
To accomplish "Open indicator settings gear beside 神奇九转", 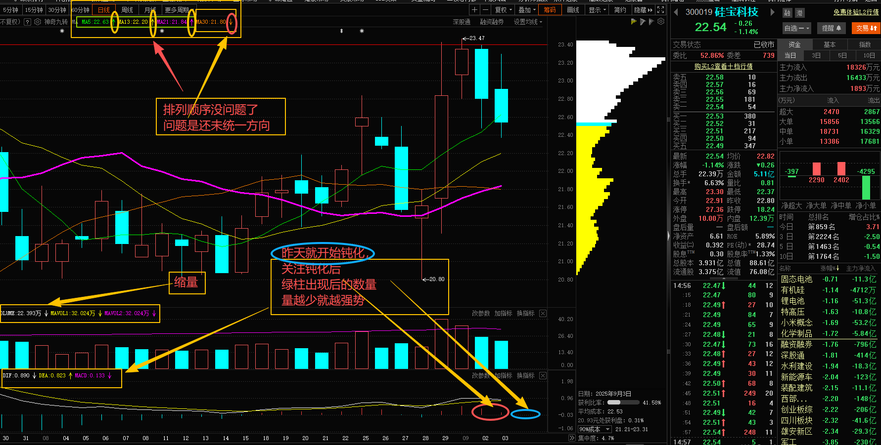I will (38, 22).
